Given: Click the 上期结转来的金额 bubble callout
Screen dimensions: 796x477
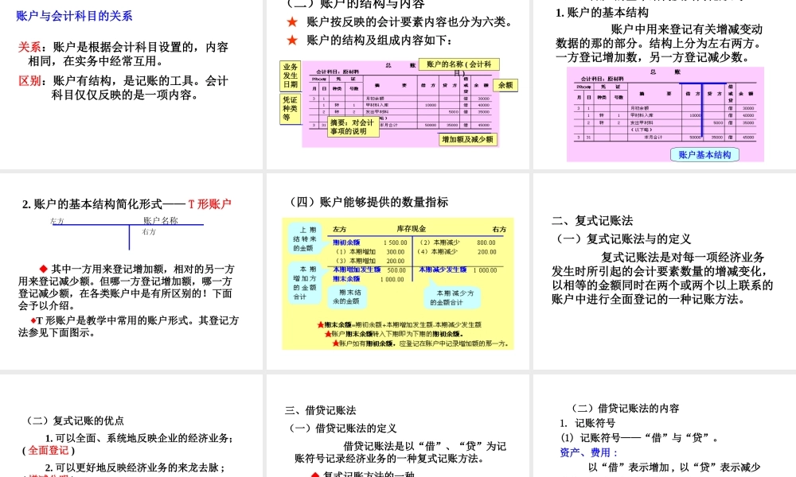Looking at the screenshot, I should 304,238.
